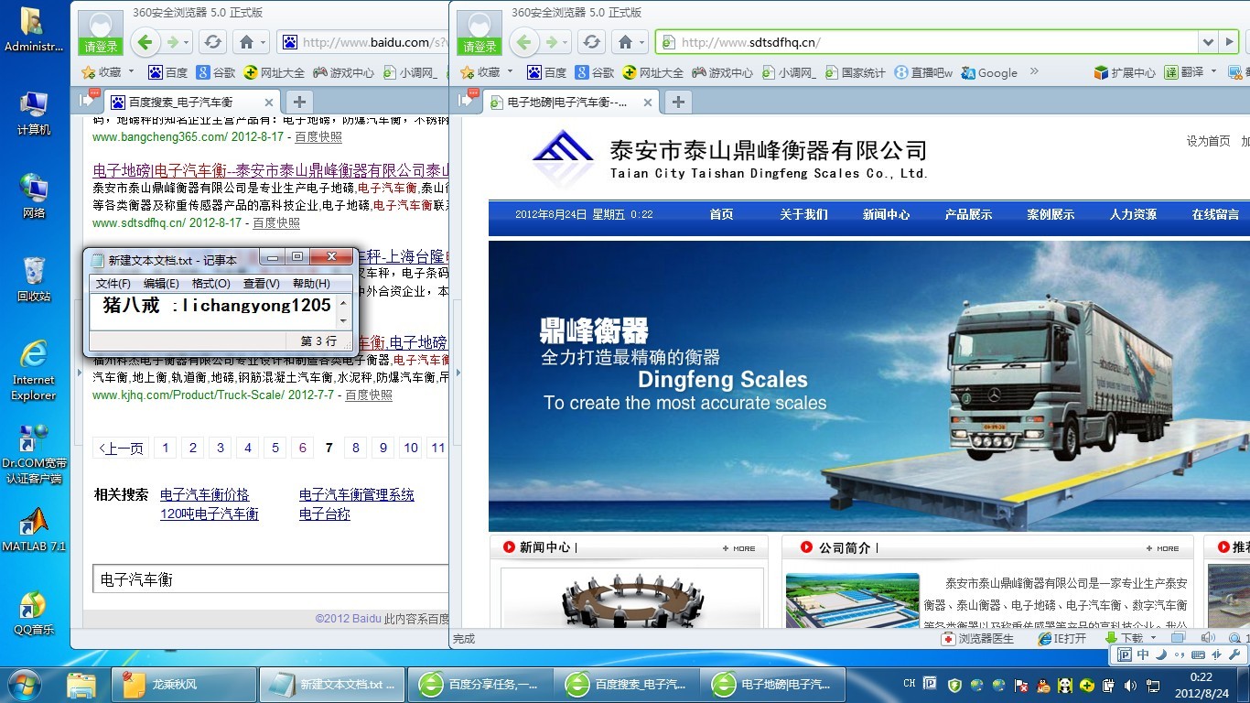Open Notepad 格式(O) menu
The image size is (1250, 703).
210,284
